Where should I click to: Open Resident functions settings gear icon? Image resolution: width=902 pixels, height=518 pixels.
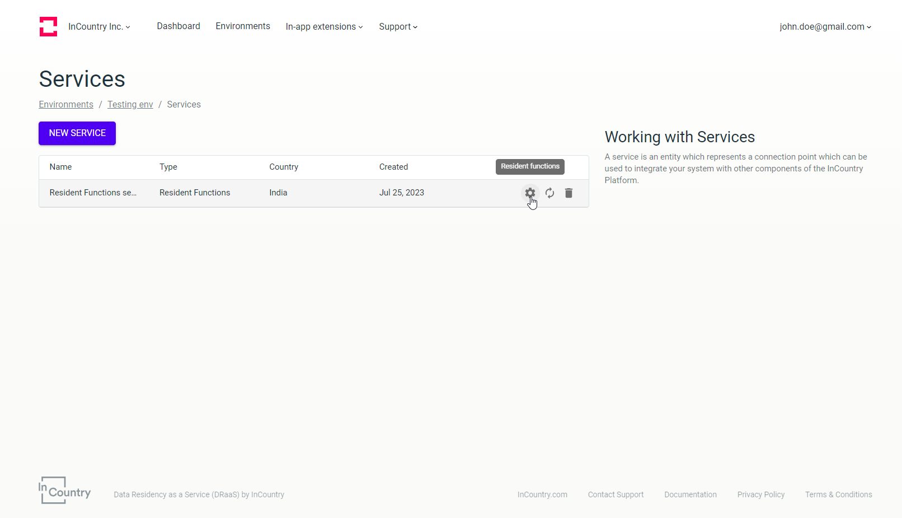pos(530,193)
